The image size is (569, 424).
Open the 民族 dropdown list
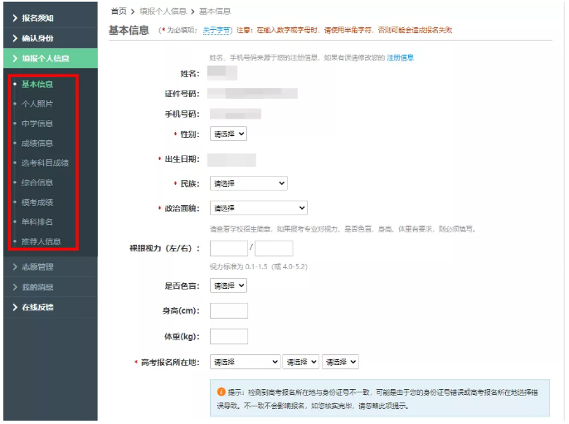click(x=248, y=183)
